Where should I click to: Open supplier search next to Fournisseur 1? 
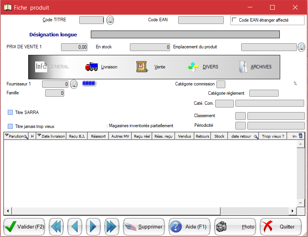(74, 84)
